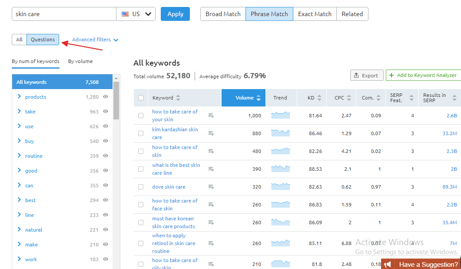Click Add to Keyword Analyzer button
The image size is (461, 269).
423,75
